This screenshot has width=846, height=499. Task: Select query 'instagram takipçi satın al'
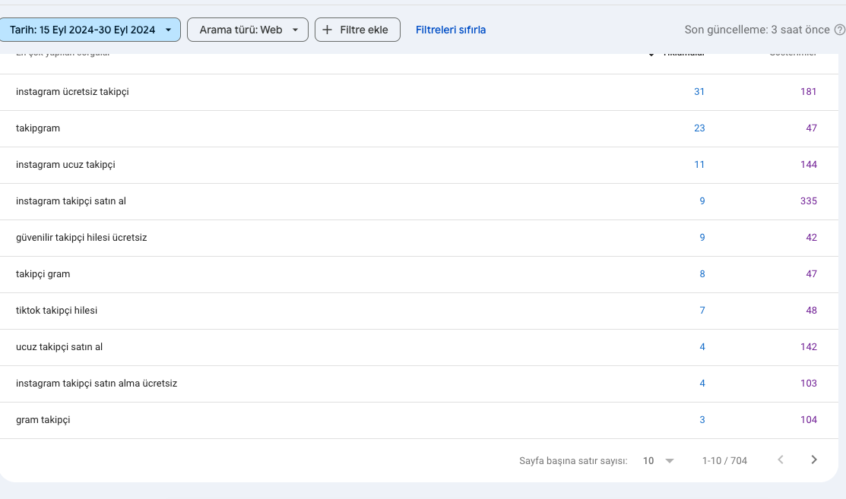tap(71, 201)
